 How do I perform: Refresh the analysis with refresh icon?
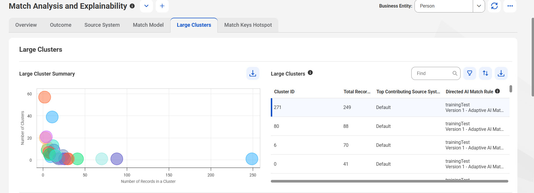click(494, 6)
